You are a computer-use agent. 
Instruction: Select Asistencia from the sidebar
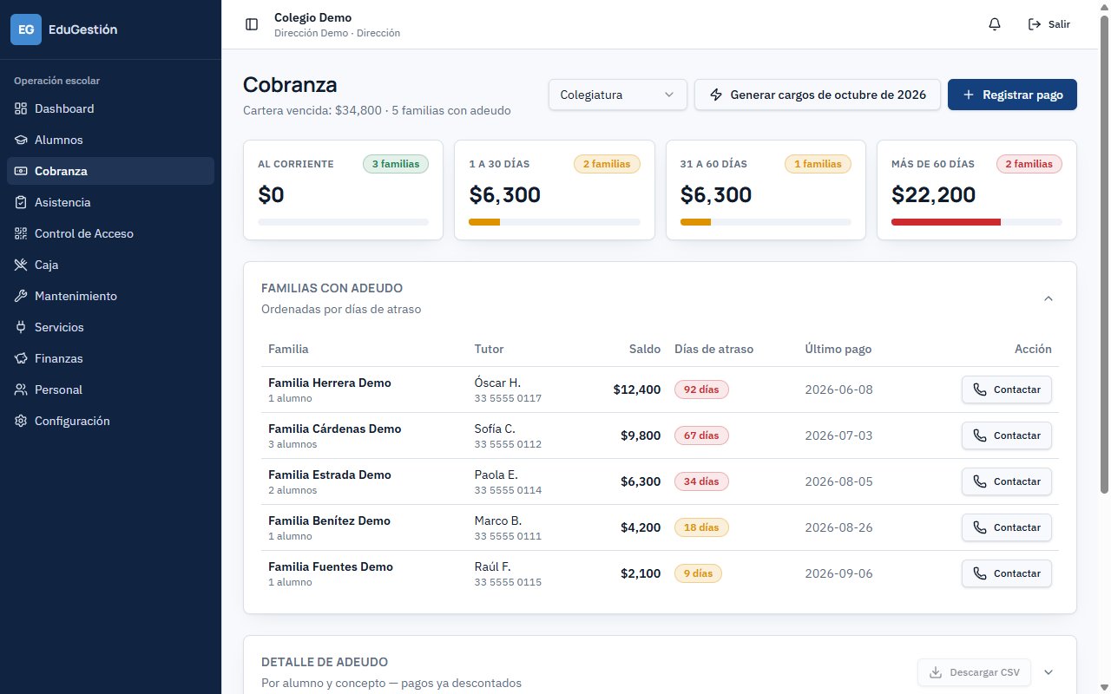click(x=110, y=202)
